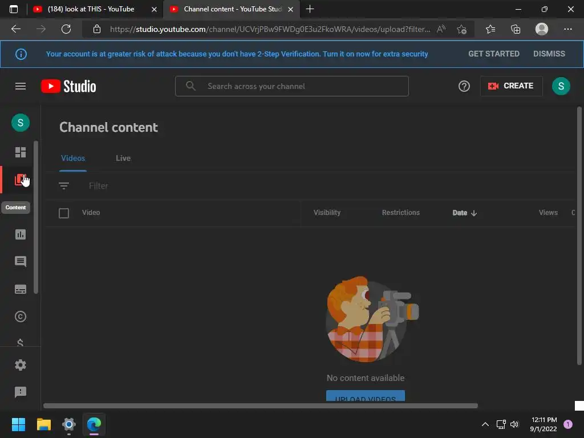The image size is (584, 438).
Task: Toggle the hamburger navigation menu
Action: 20,87
